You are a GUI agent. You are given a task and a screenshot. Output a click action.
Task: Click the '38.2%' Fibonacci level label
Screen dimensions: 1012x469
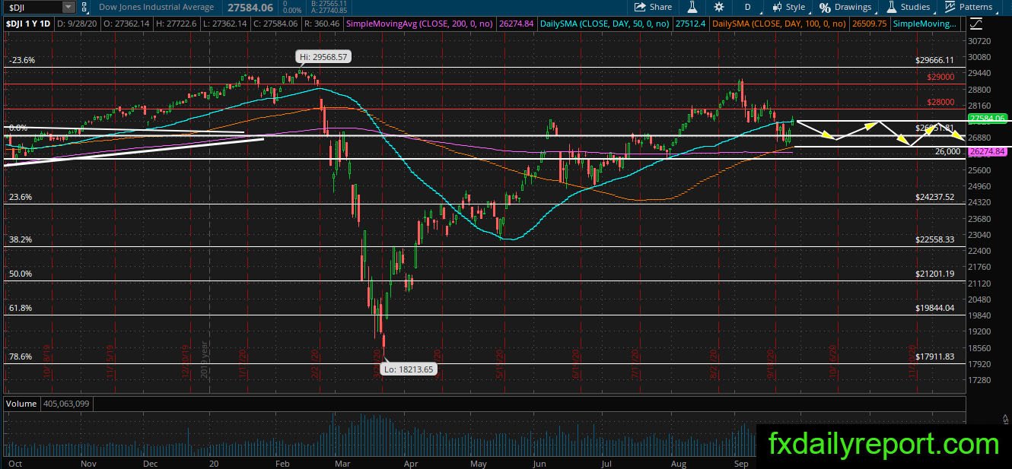pos(20,239)
